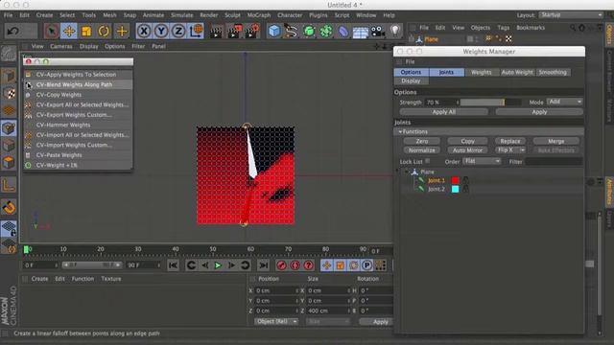
Task: Switch to Weights tab in Weights Manager
Action: click(482, 73)
